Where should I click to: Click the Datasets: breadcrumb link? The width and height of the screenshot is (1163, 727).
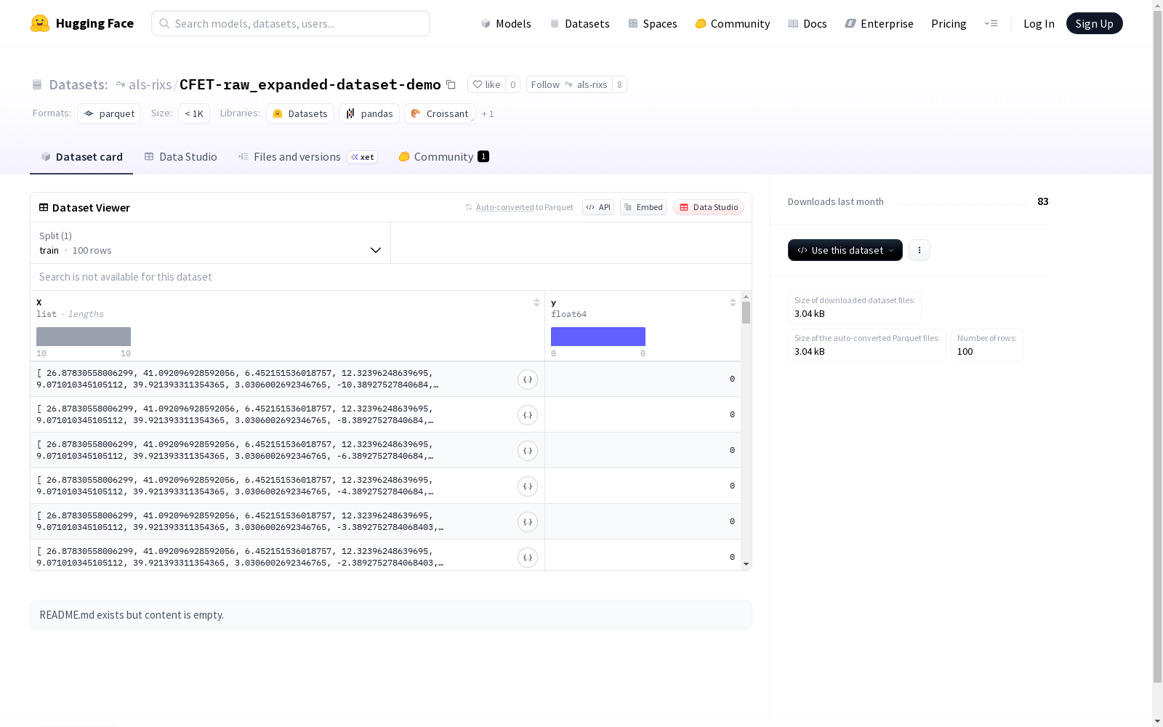(79, 84)
